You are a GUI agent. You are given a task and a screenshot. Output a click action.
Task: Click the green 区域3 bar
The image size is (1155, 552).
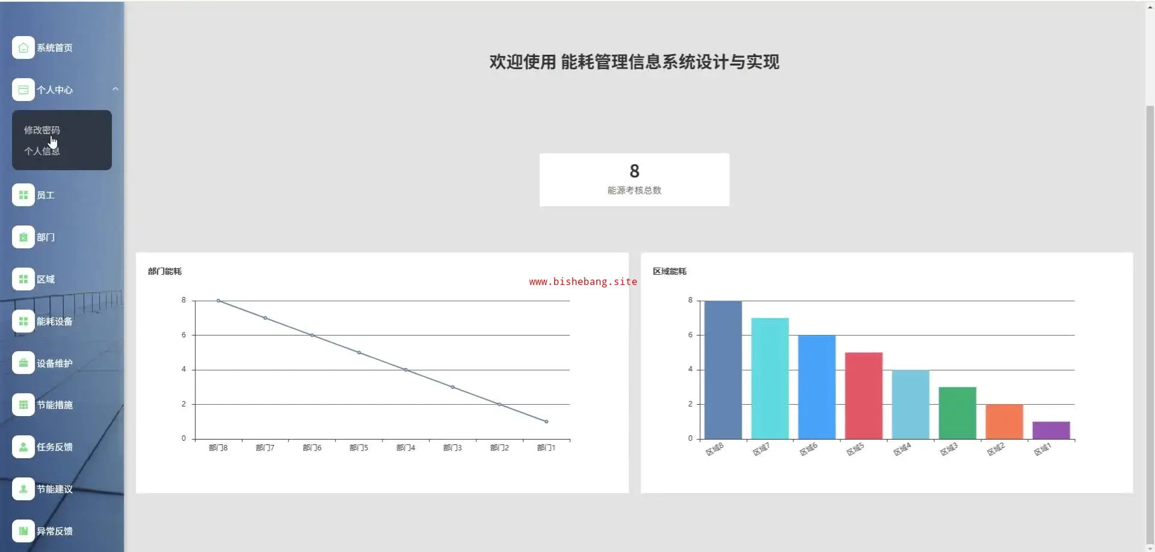(958, 413)
